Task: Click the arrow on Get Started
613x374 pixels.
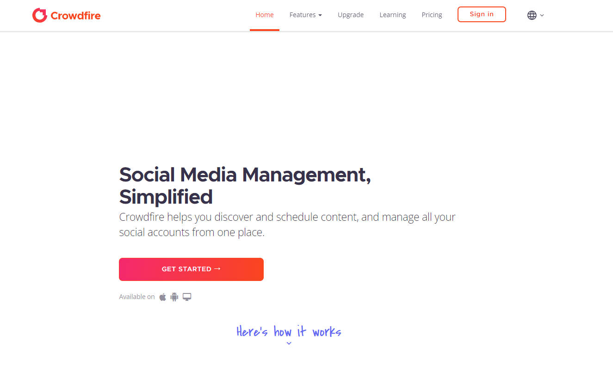Action: [217, 269]
